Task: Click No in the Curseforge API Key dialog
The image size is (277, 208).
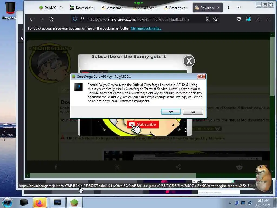Action: tap(193, 112)
